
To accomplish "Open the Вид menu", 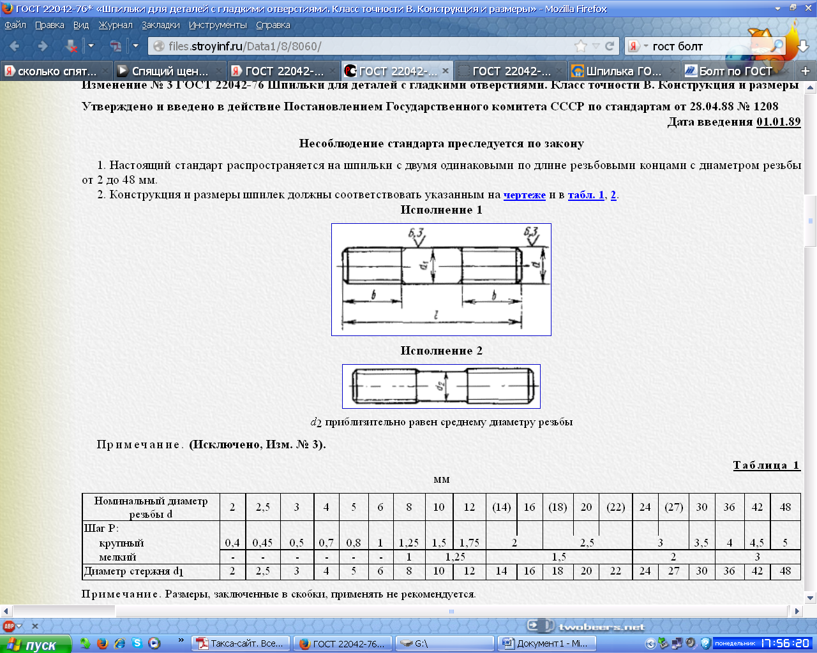I will (81, 25).
